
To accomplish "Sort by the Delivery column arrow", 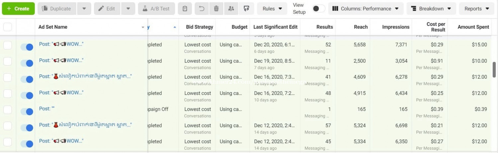I will click(x=175, y=27).
